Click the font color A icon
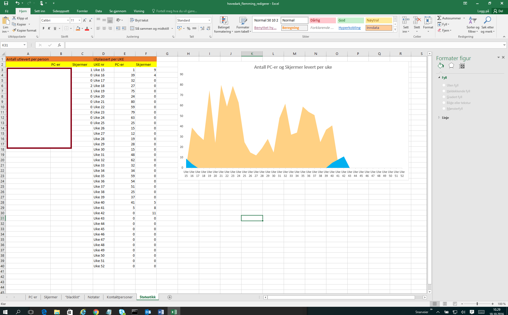The height and width of the screenshot is (315, 508). coord(87,28)
